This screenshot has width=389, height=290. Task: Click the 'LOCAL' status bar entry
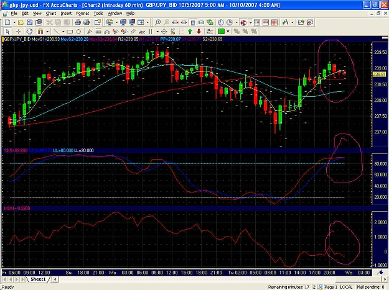click(x=346, y=287)
